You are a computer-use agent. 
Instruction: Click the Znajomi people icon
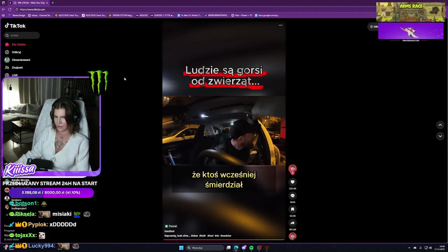click(x=7, y=68)
